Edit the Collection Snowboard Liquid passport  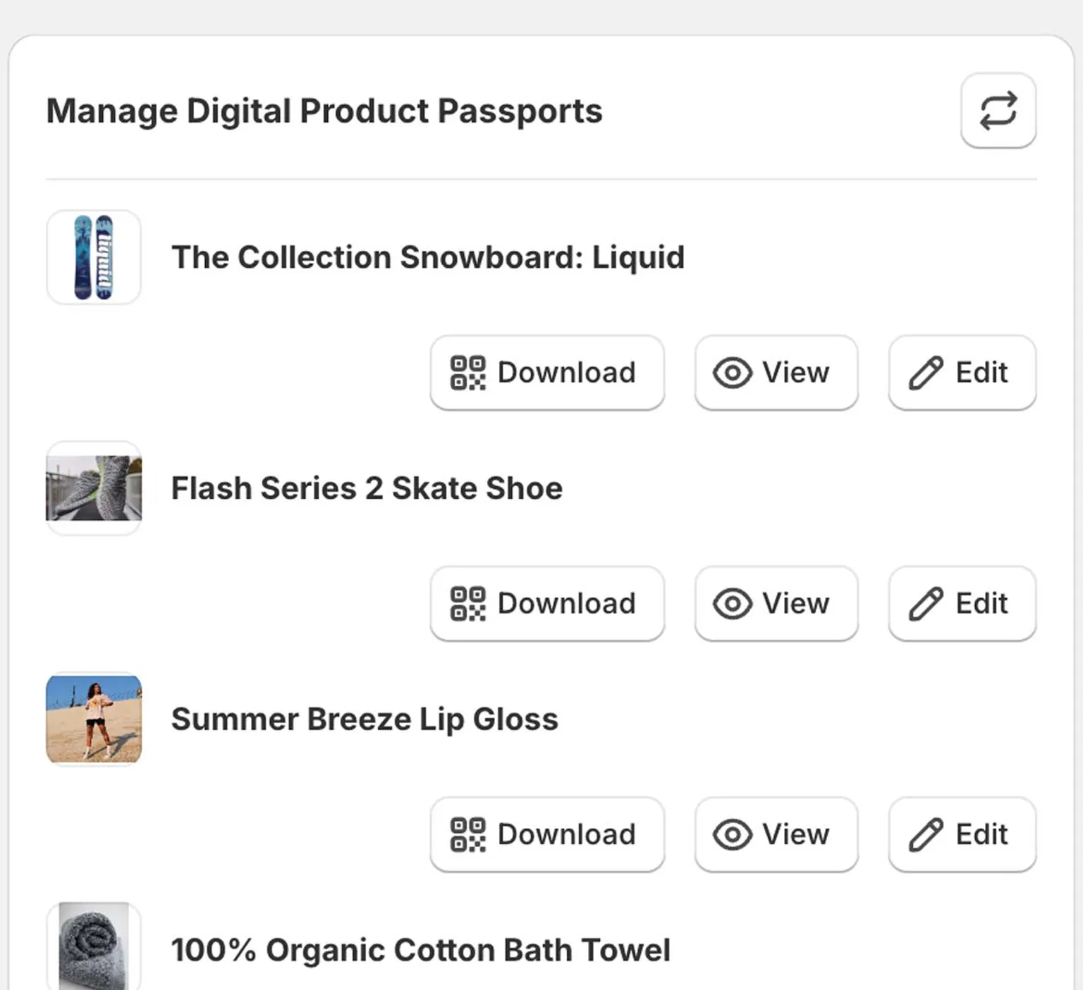point(962,373)
